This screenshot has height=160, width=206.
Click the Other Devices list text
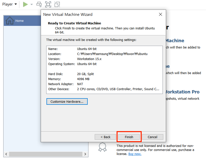tap(118, 89)
